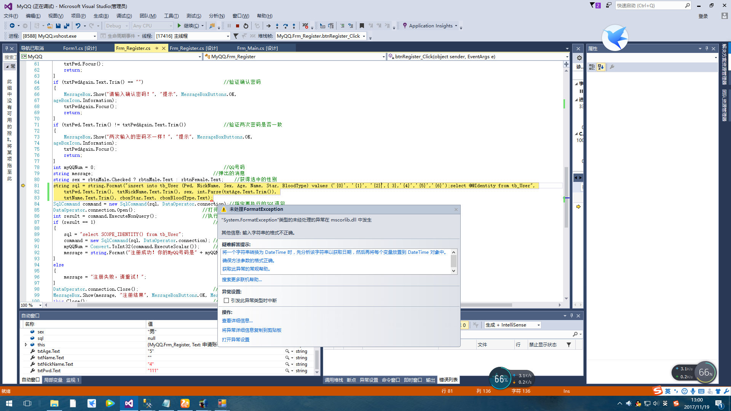The width and height of the screenshot is (731, 411).
Task: Open the Any CPU platform dropdown
Action: tap(152, 26)
